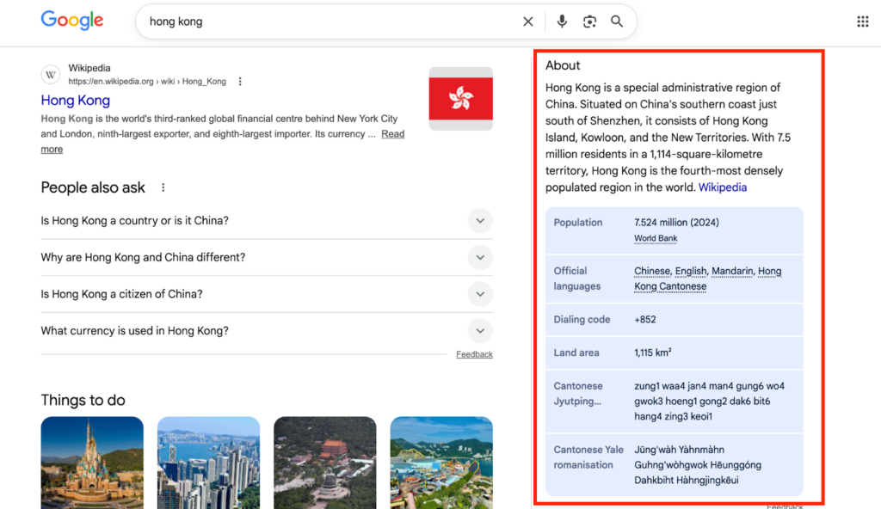Send Feedback on People also ask

(474, 353)
